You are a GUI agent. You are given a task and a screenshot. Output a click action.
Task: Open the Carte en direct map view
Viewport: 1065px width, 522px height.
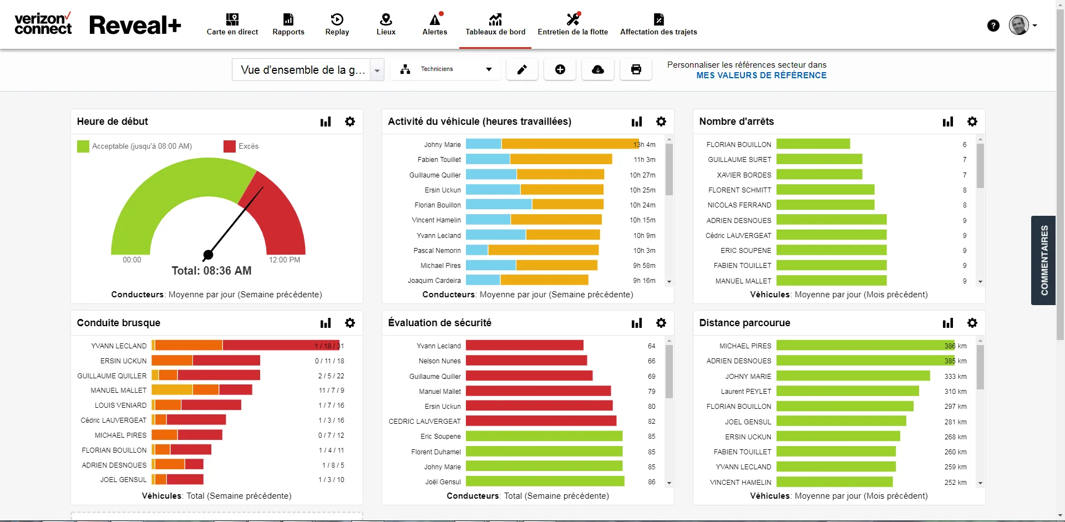click(232, 25)
